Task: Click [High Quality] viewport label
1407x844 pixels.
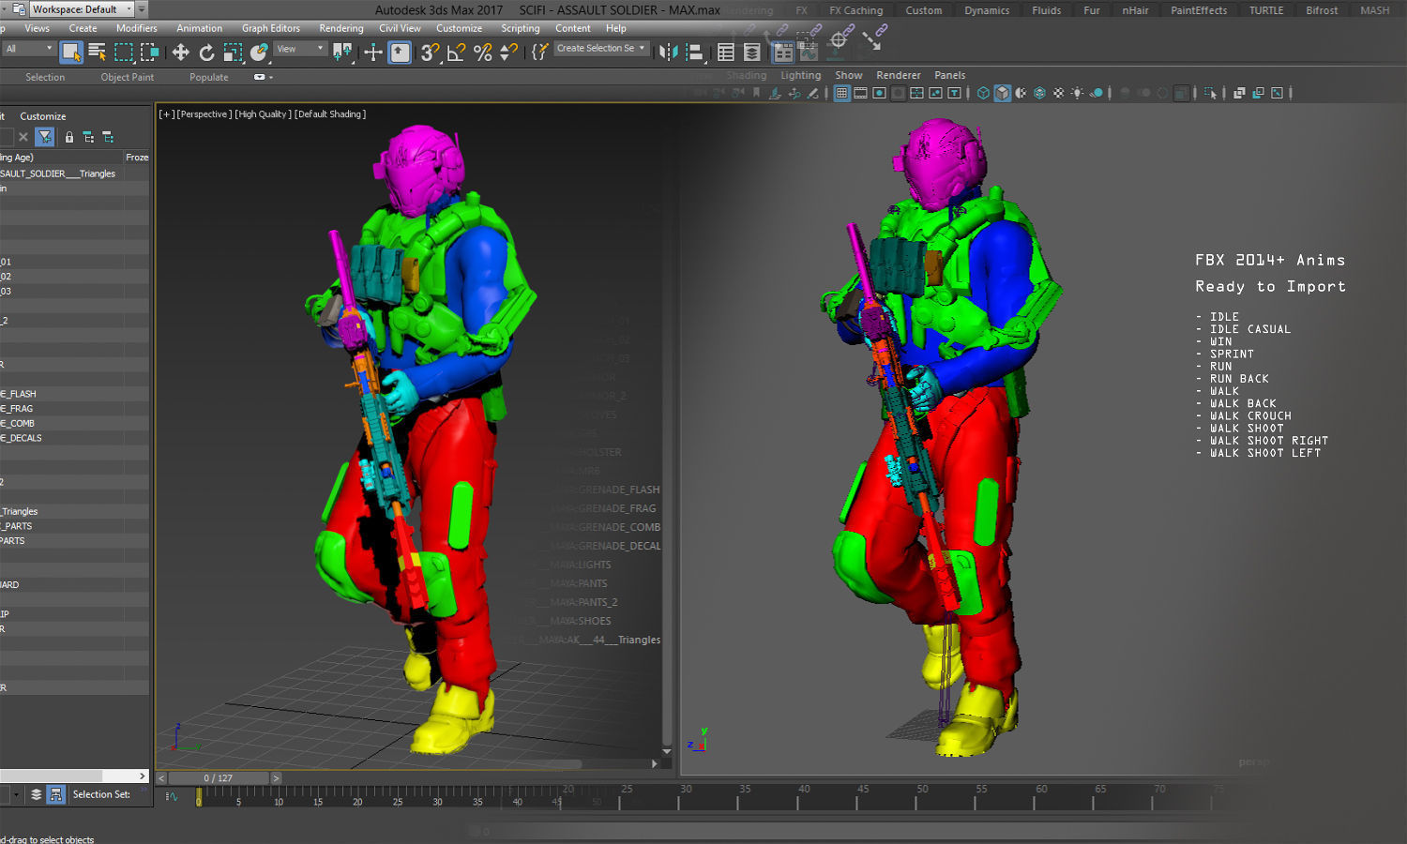Action: (262, 114)
